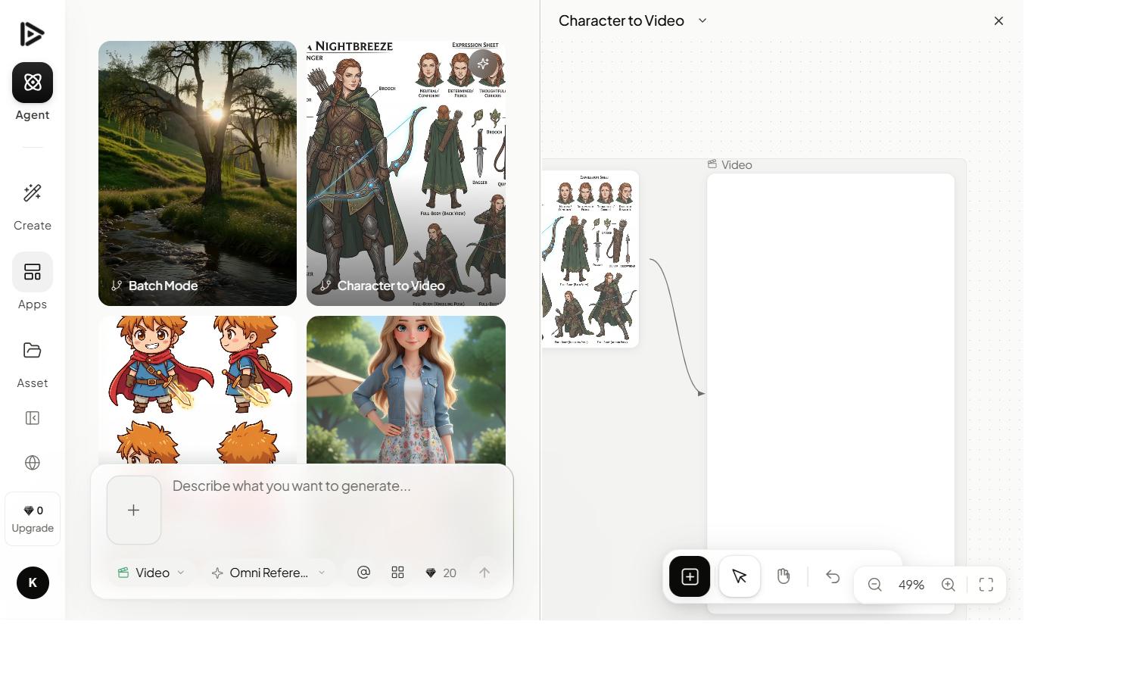Select the cursor selection tool on the canvas toolbar
The width and height of the screenshot is (1137, 690).
tap(739, 576)
